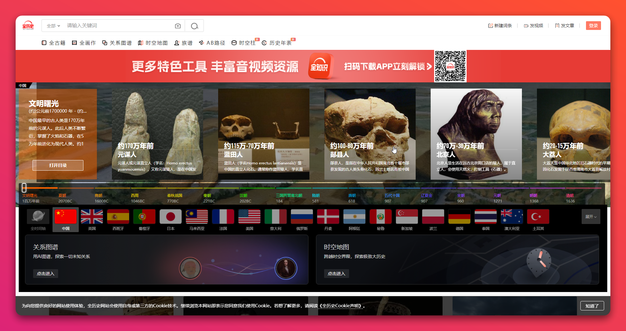Select the United Kingdom flag icon
Image resolution: width=626 pixels, height=331 pixels.
92,217
